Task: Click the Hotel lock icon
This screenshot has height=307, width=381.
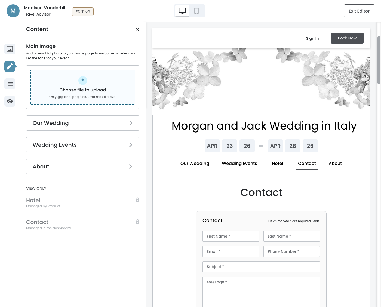Action: pos(137,200)
